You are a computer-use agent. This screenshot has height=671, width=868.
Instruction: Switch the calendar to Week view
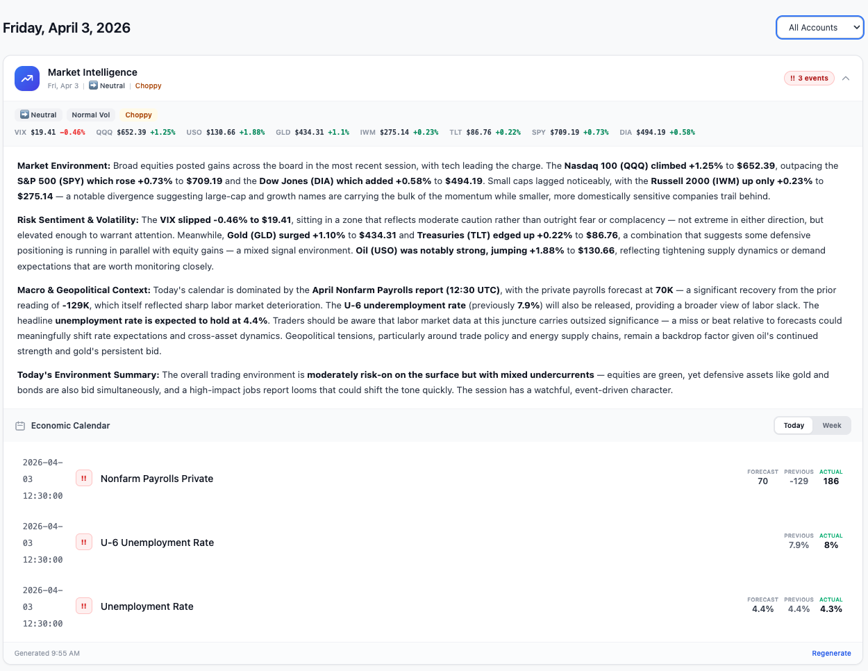tap(831, 425)
